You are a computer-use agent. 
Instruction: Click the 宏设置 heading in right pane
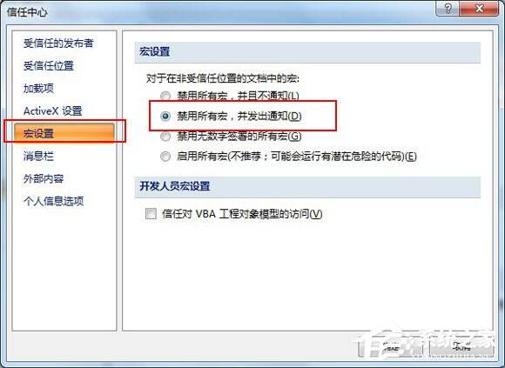[155, 52]
